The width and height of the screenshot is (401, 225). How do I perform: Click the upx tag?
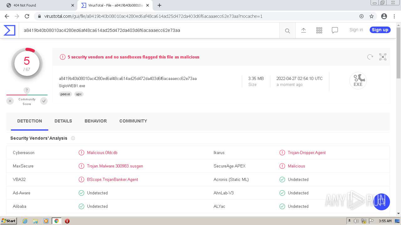pos(79,94)
